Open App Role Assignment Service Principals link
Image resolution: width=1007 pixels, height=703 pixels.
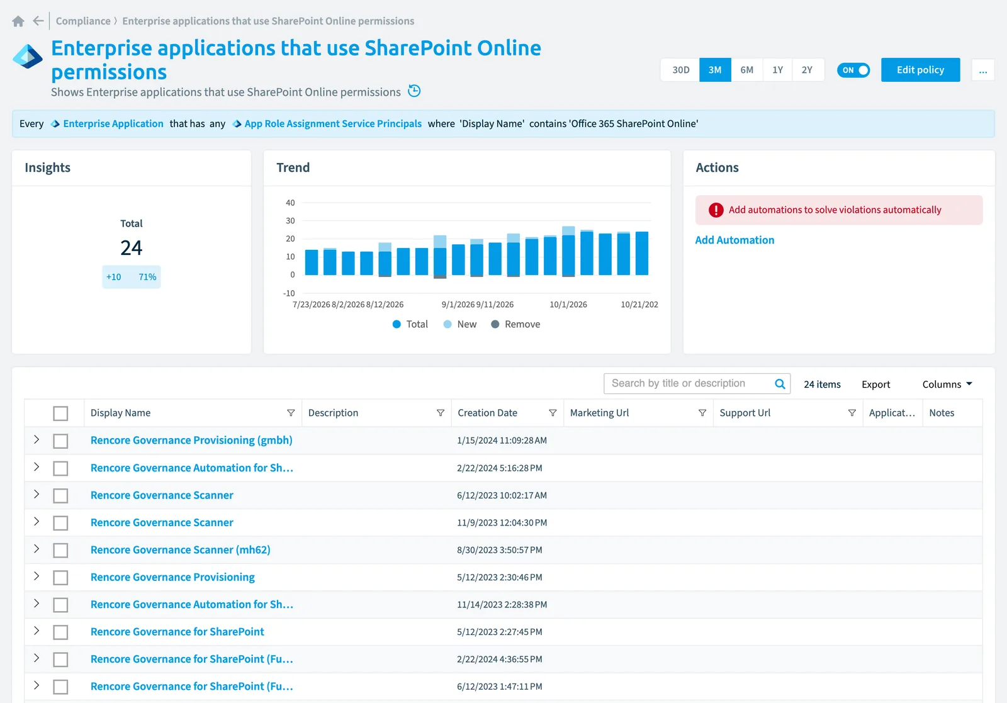[333, 124]
